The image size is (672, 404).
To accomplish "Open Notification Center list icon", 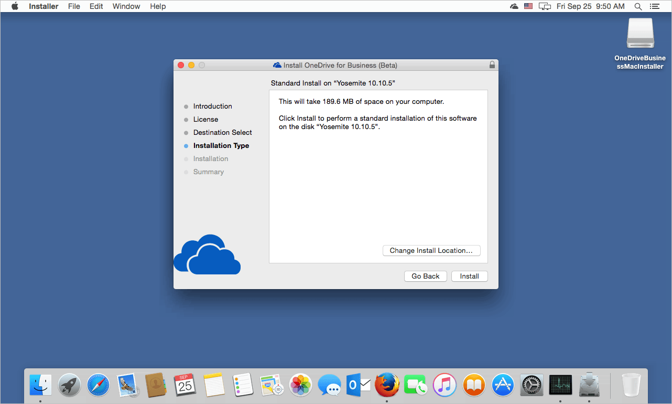I will (x=654, y=6).
